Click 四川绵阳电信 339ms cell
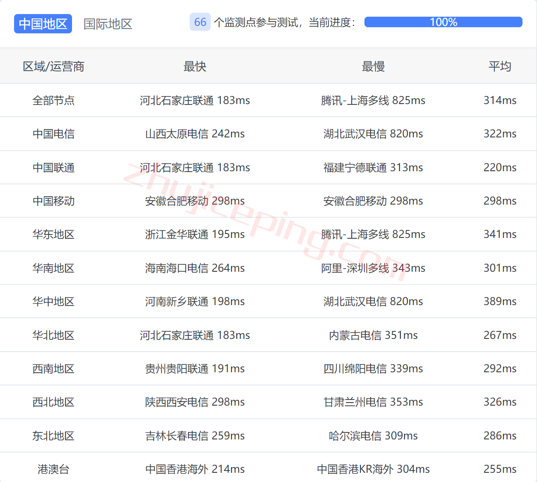Screen dimensions: 537x482 point(373,368)
